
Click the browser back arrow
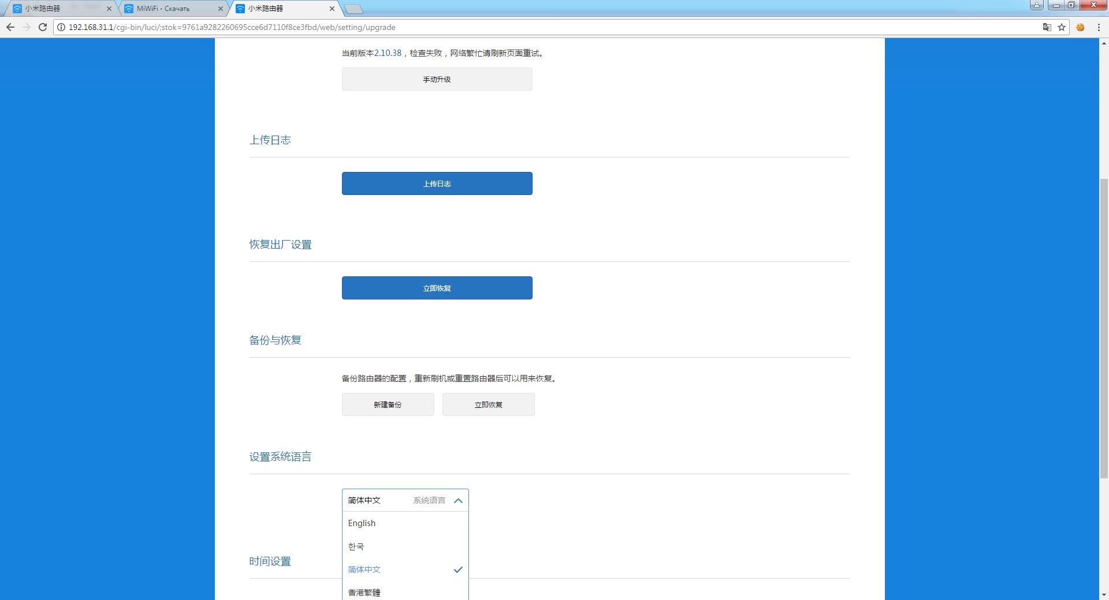point(10,27)
